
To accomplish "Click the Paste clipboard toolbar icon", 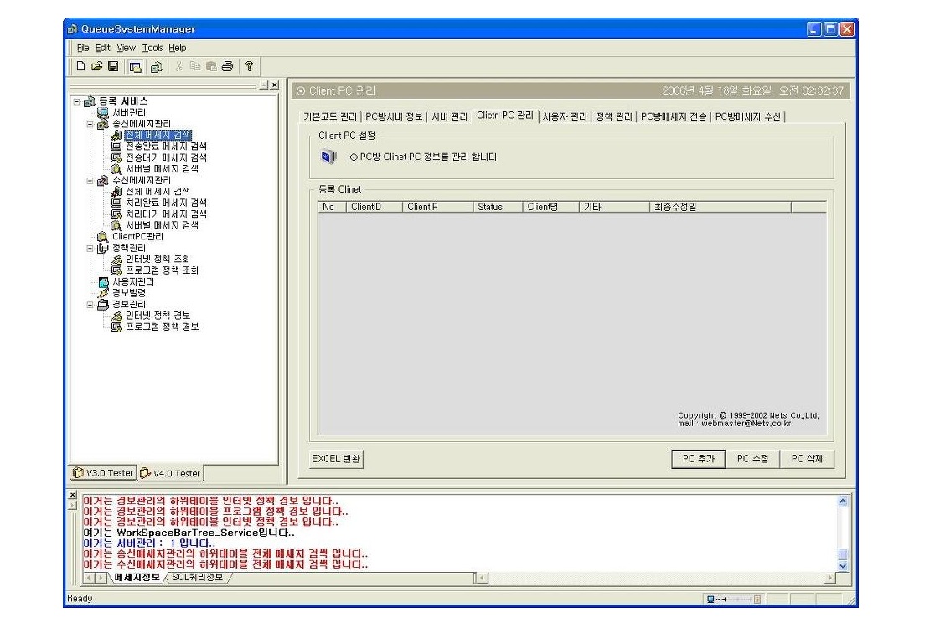I will tap(211, 66).
